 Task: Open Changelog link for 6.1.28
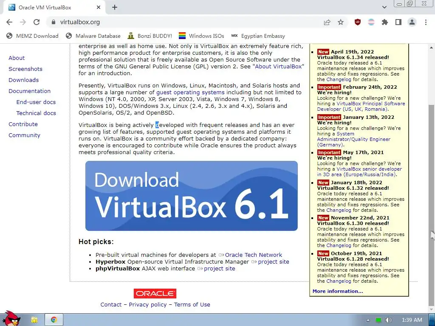point(339,281)
